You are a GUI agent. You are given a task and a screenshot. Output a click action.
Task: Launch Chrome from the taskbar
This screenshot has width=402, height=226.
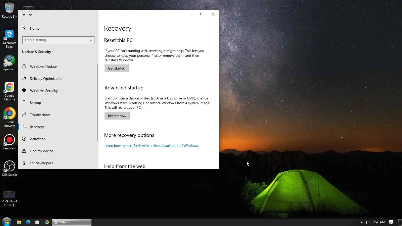[x=46, y=222]
